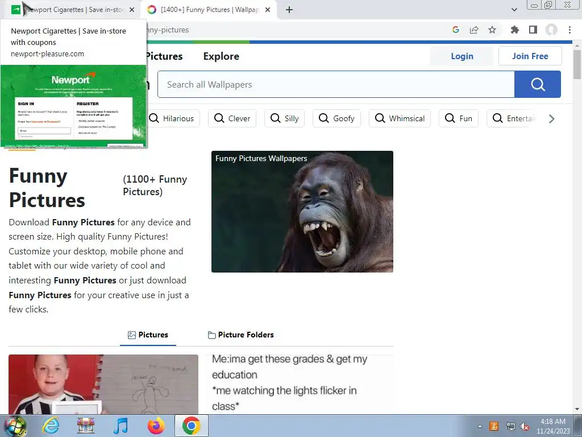Expand the tab search dropdown arrow

click(514, 10)
